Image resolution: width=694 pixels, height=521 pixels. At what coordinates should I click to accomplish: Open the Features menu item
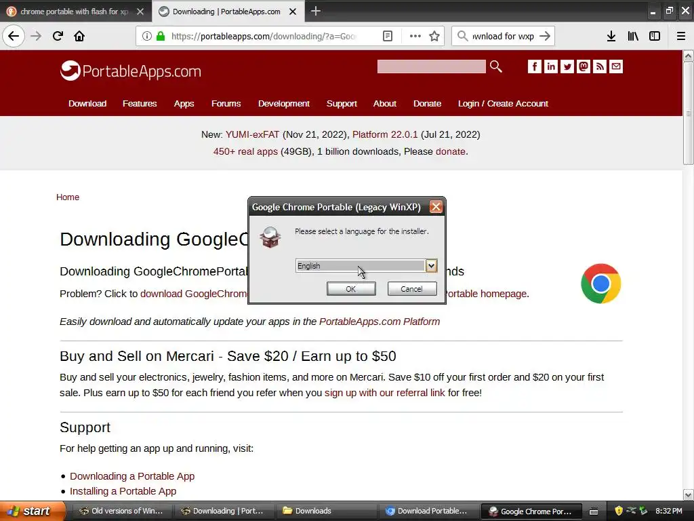(140, 104)
